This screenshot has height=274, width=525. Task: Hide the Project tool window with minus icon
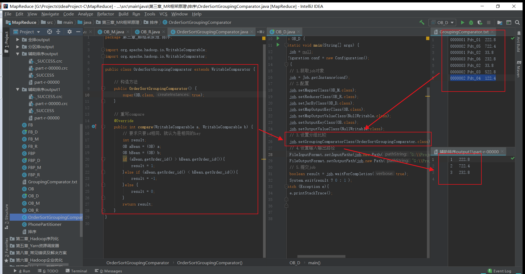click(x=78, y=32)
